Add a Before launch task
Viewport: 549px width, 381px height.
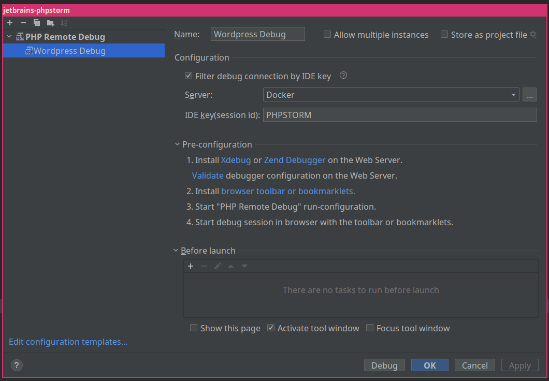coord(191,266)
